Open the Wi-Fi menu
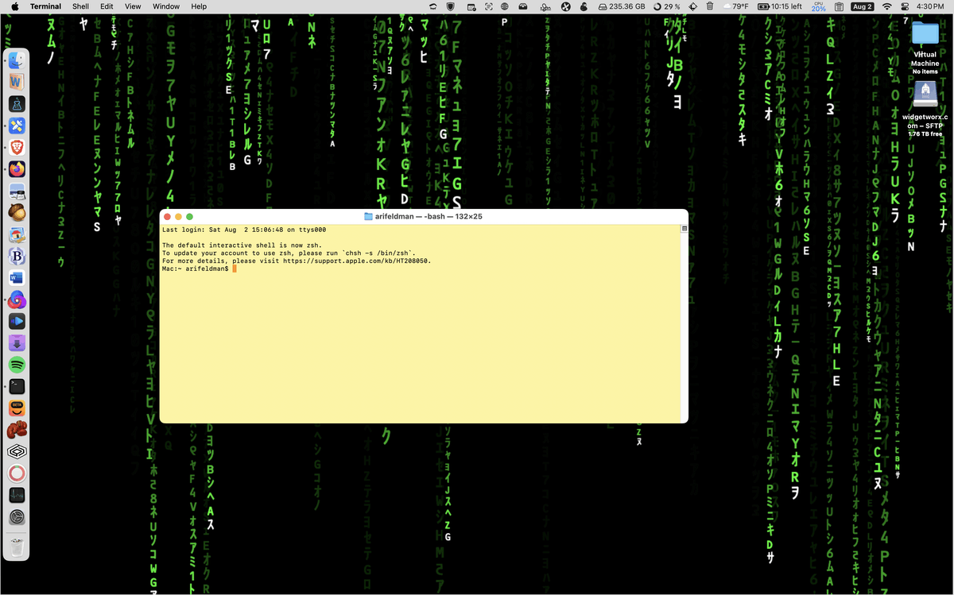Screen dimensions: 954x595 coord(887,6)
